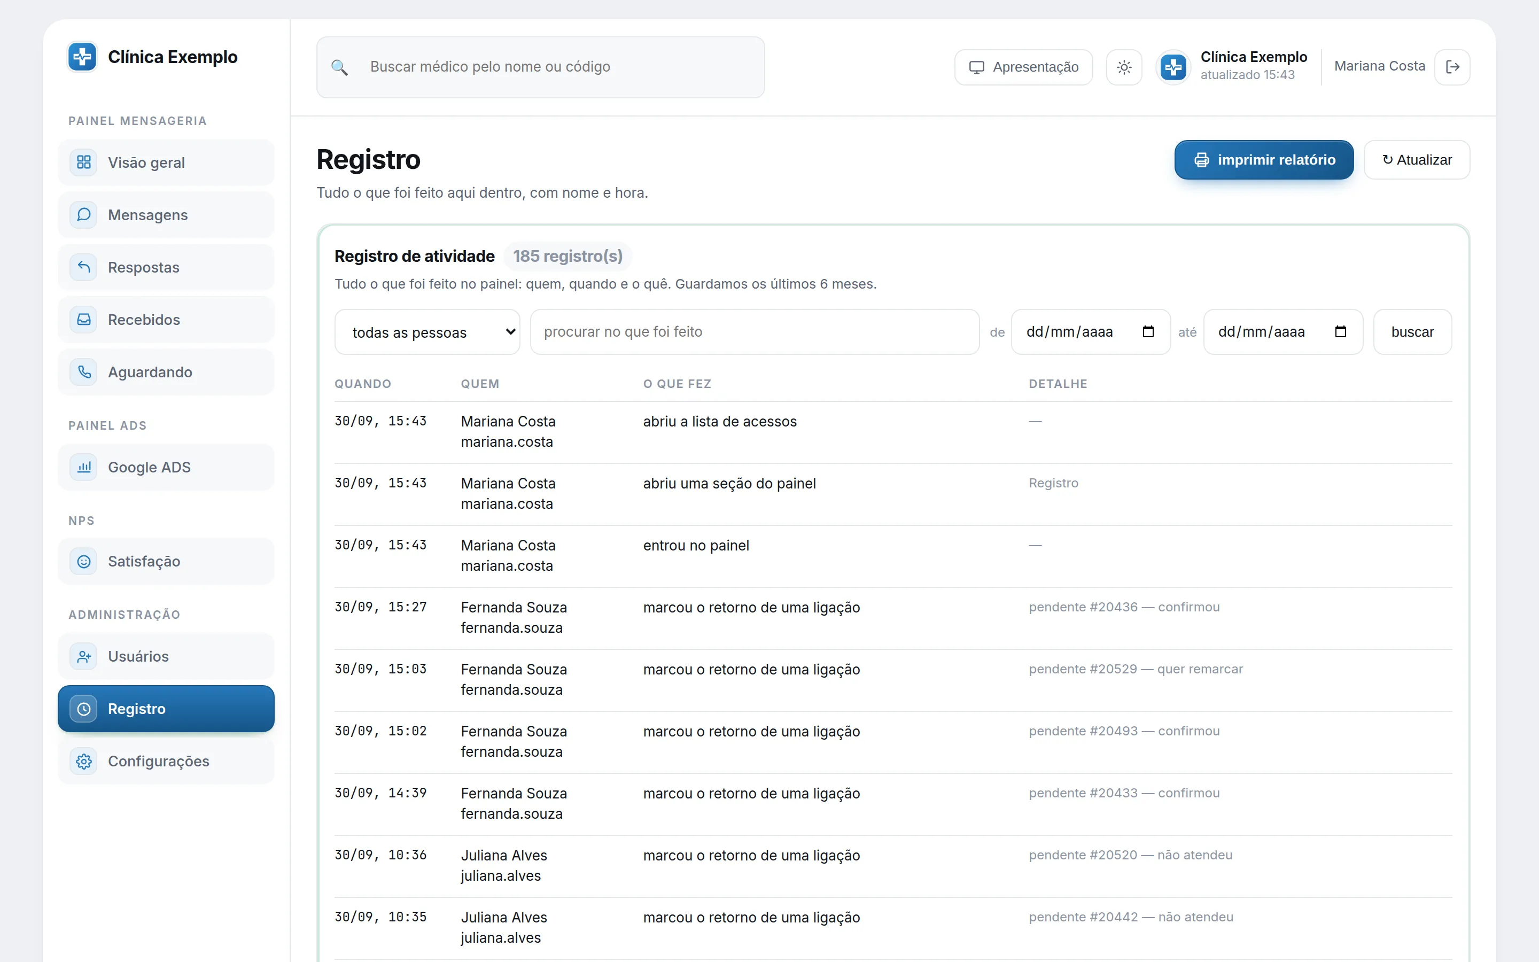This screenshot has width=1539, height=962.
Task: Go to Mensagens in the sidebar
Action: point(166,214)
